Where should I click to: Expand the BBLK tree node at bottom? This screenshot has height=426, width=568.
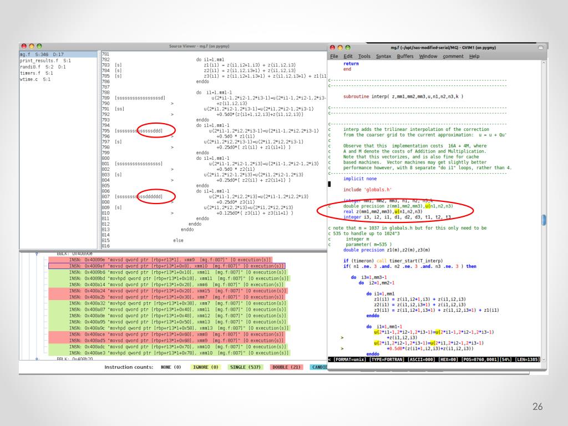click(37, 359)
